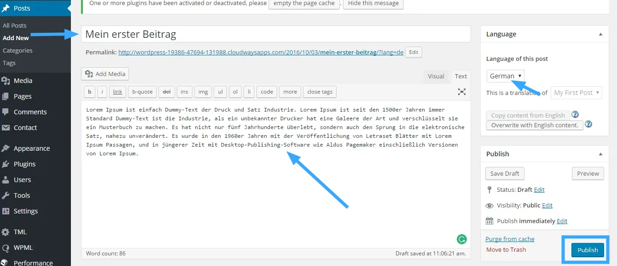Click the green Grammarly icon in editor
The height and width of the screenshot is (266, 617).
click(x=461, y=239)
